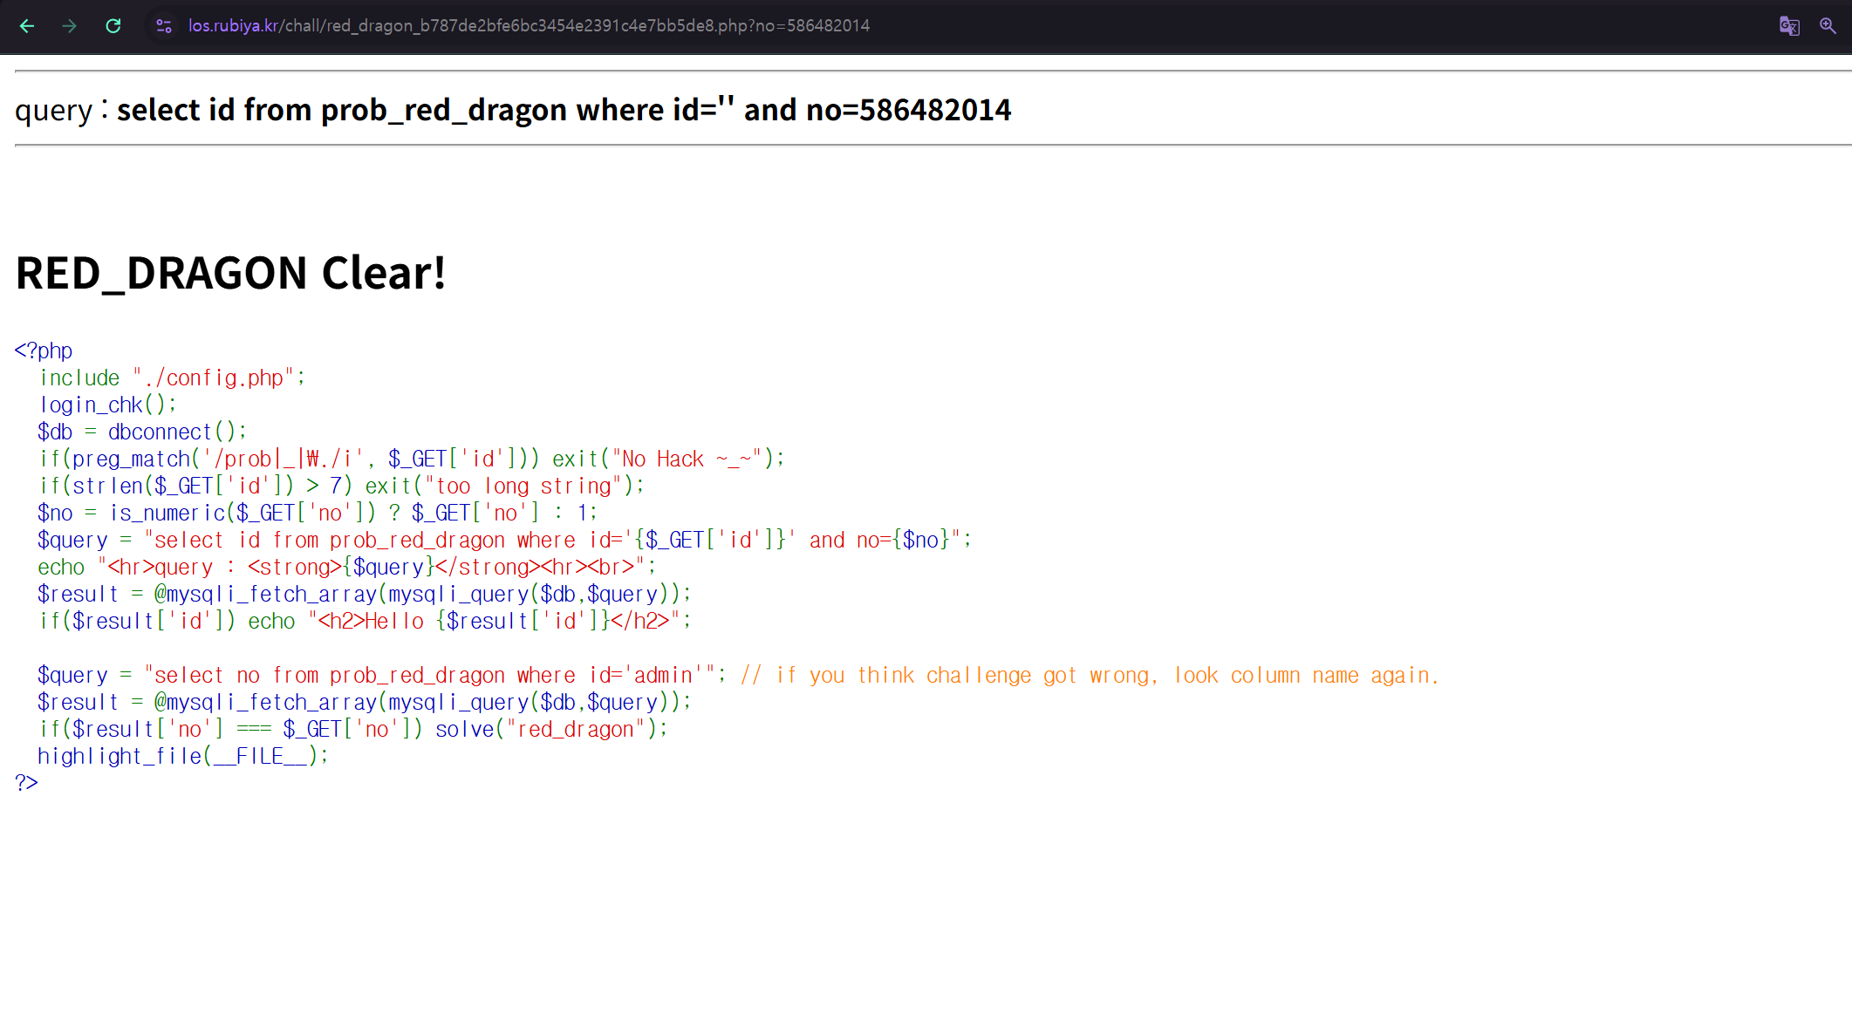The height and width of the screenshot is (1014, 1852).
Task: Click the preg_match No Hack line
Action: click(x=411, y=459)
